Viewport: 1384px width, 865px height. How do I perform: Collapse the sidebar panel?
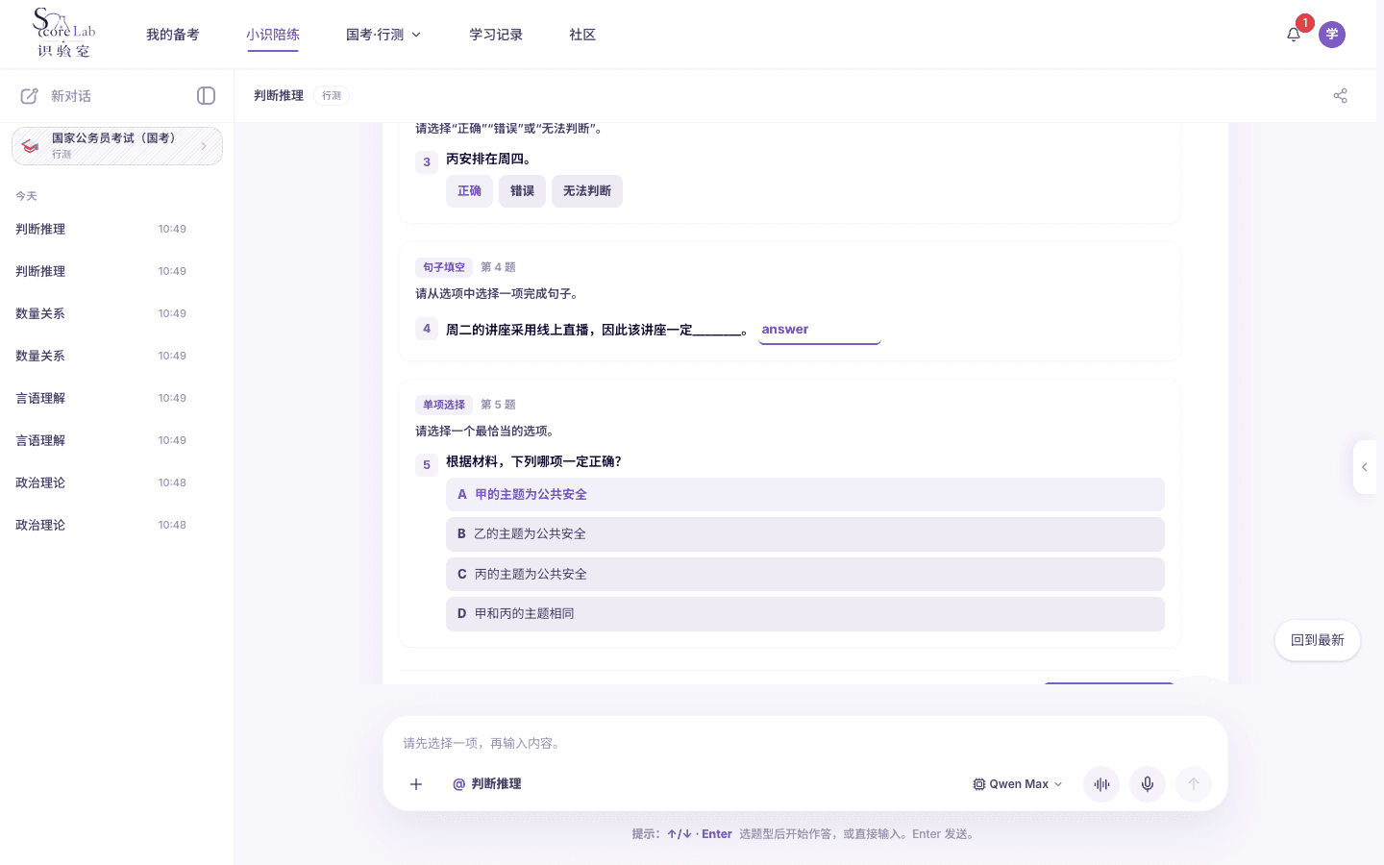click(206, 95)
